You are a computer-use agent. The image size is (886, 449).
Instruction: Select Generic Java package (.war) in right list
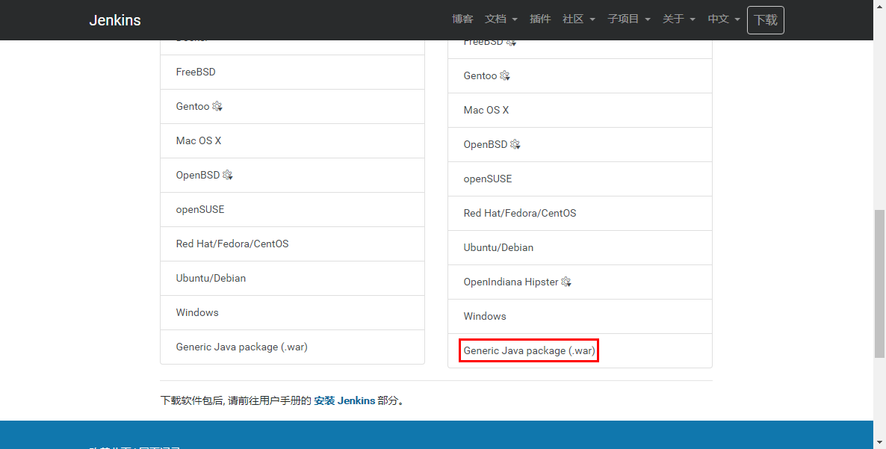[x=580, y=350]
